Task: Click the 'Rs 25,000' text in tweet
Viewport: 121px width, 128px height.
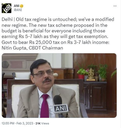Action: pos(41,42)
